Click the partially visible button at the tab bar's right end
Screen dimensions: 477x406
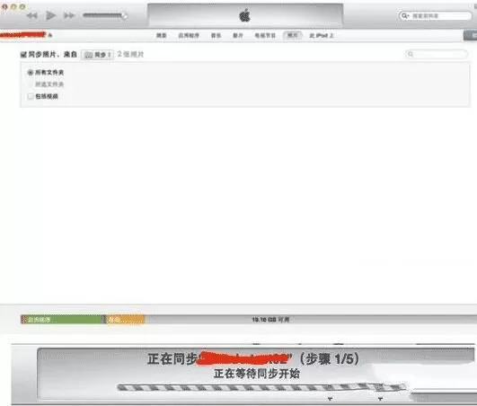[471, 35]
